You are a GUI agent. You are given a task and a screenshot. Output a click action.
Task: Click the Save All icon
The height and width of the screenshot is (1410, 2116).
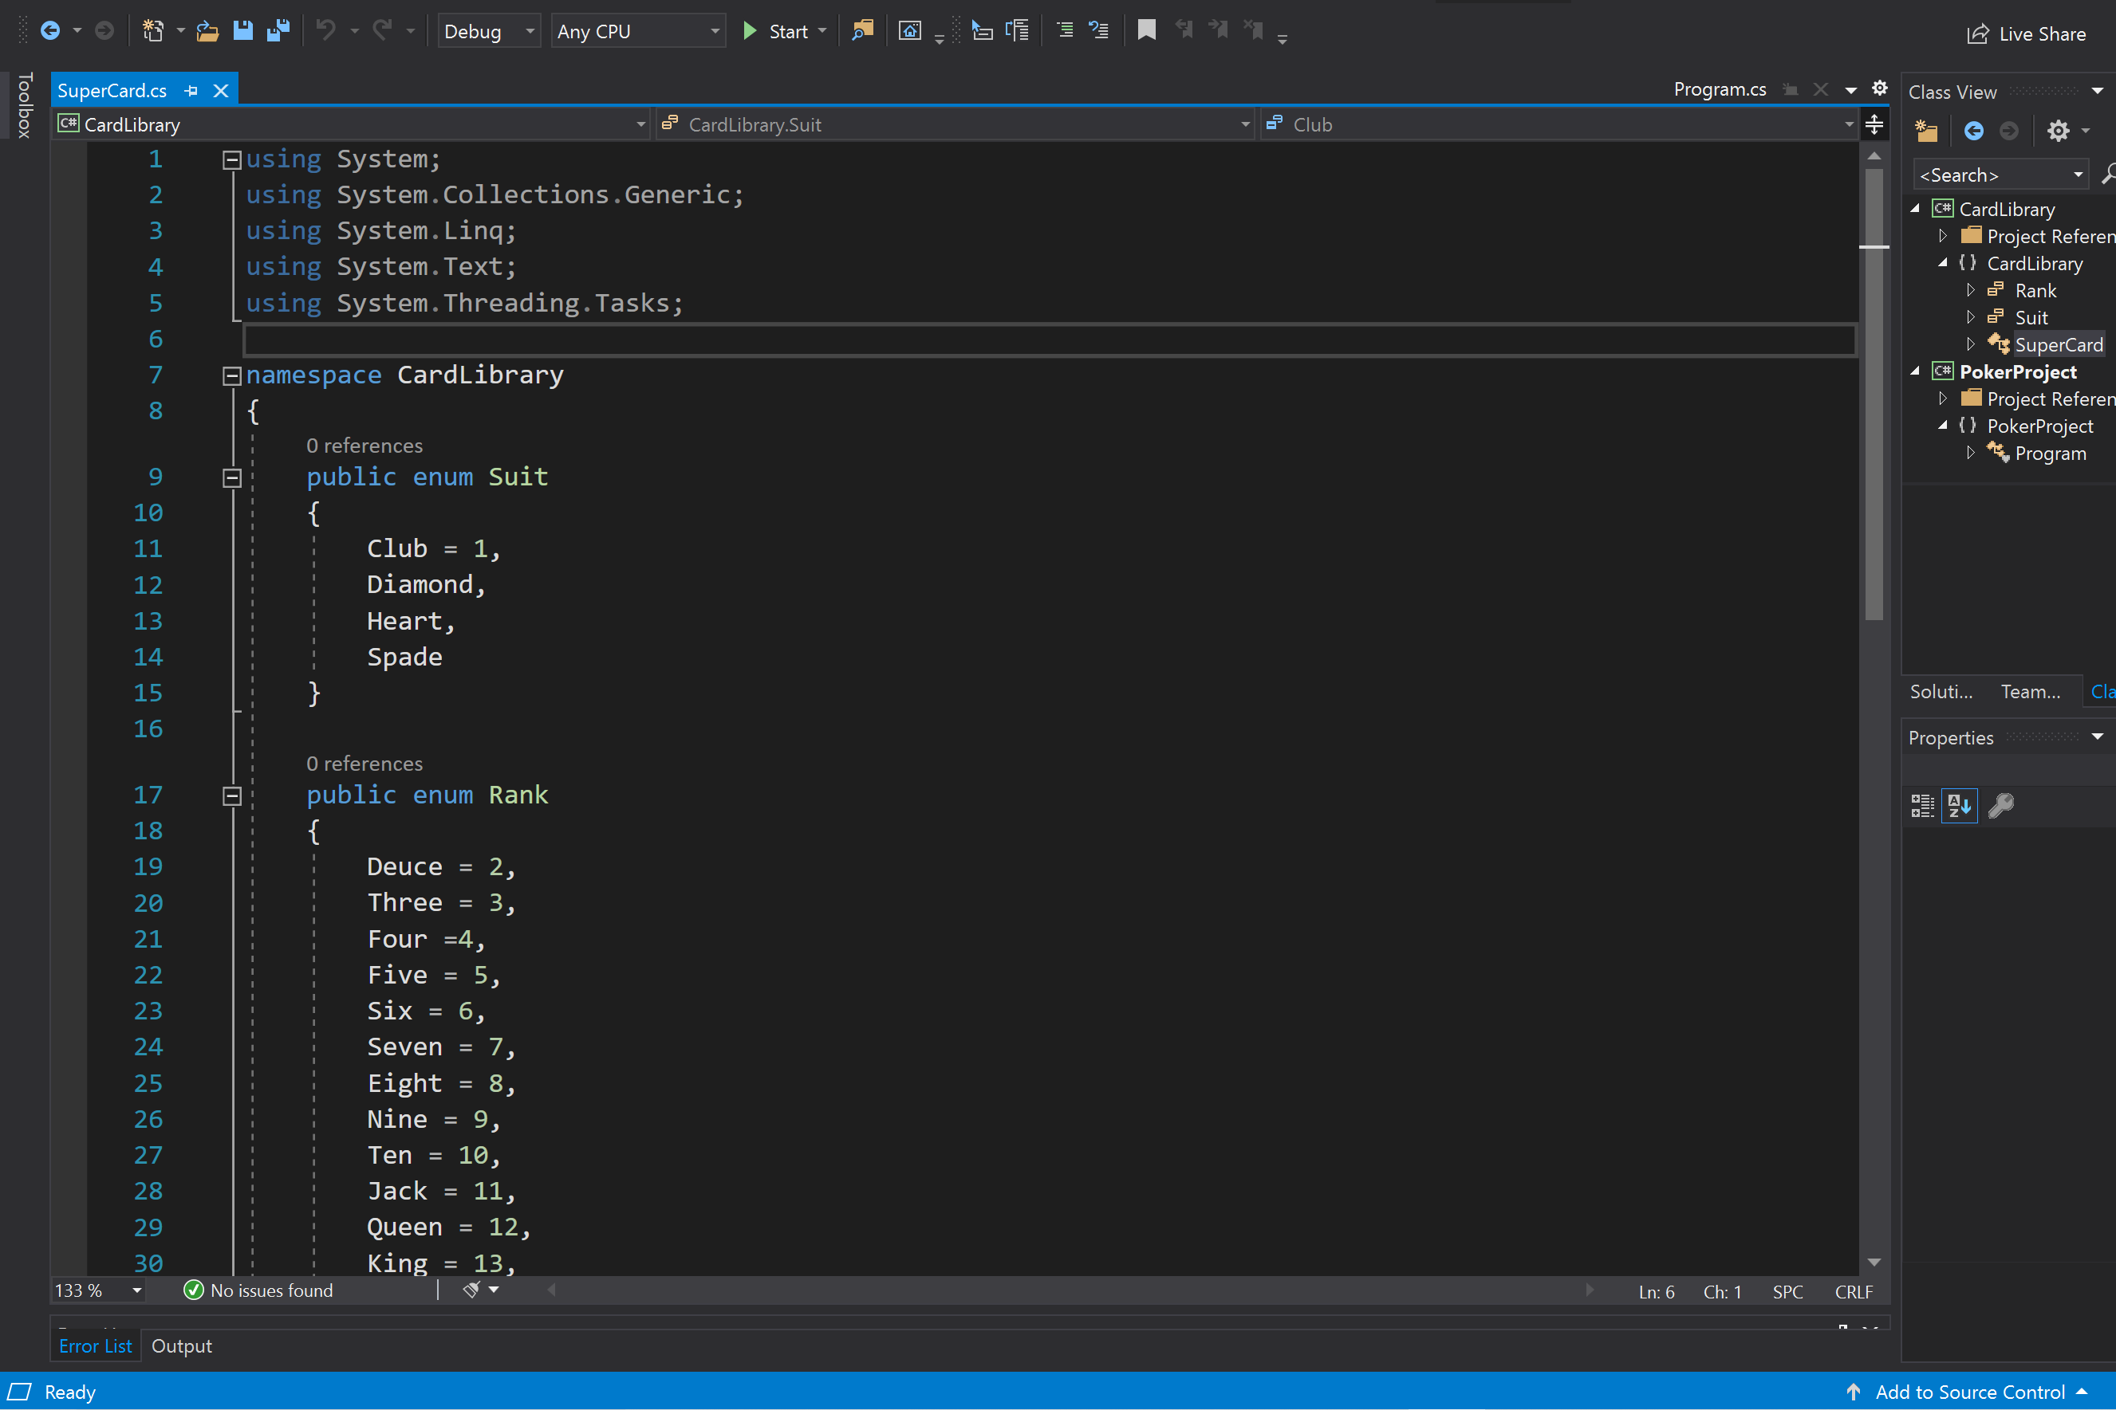tap(279, 29)
